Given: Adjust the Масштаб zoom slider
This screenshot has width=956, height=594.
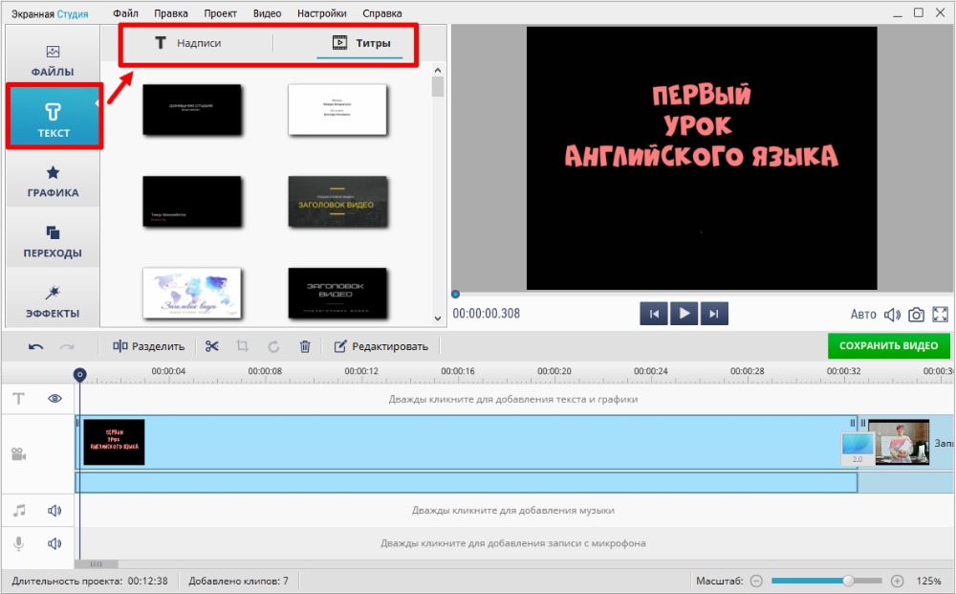Looking at the screenshot, I should pos(848,581).
